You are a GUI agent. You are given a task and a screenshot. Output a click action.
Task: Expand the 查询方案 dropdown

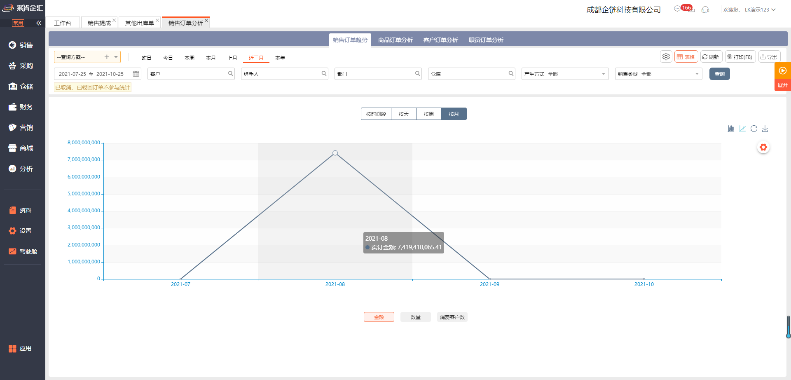point(116,57)
